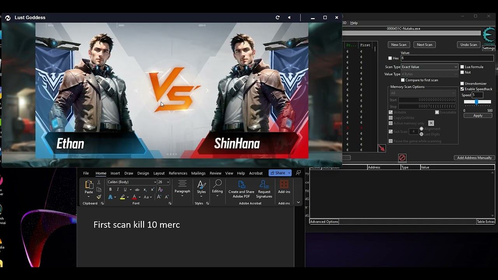Click the Bold formatting icon in Word

click(x=110, y=189)
